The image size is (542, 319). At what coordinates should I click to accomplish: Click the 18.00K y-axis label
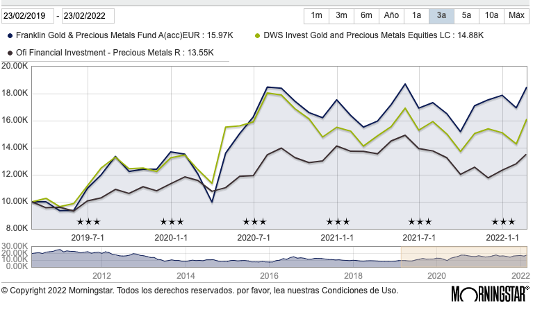point(15,93)
